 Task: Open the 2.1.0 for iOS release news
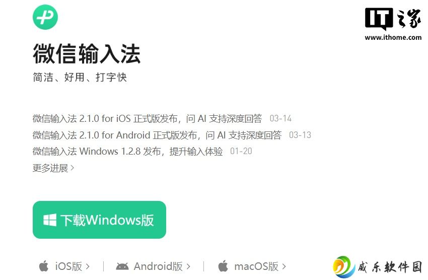148,118
